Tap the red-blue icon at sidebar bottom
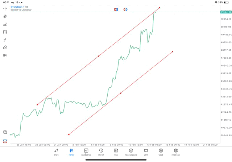 click(5, 141)
